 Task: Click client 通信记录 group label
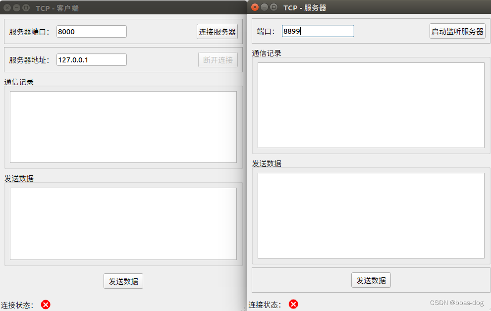[19, 82]
